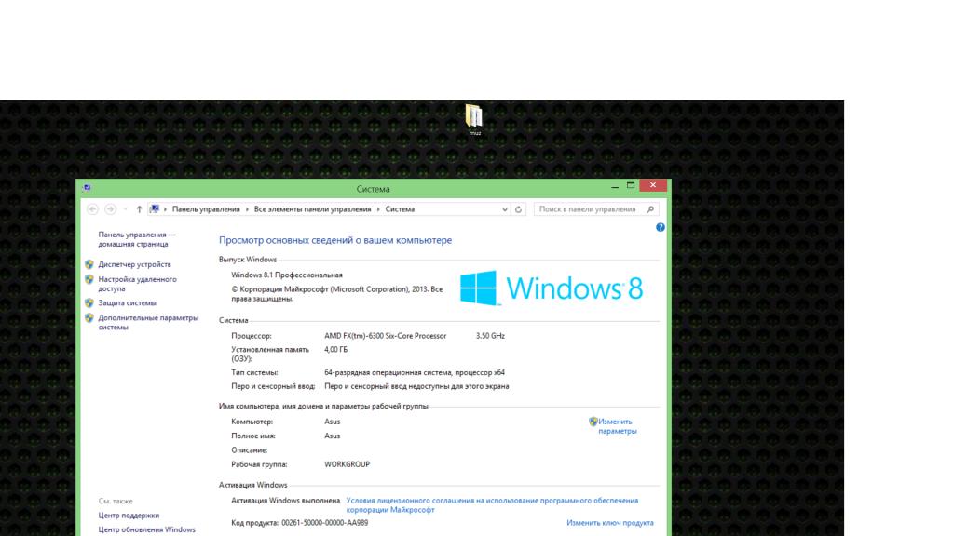Screen dimensions: 954x536
Task: Expand the chevron before Панель управления breadcrumb
Action: [x=165, y=209]
